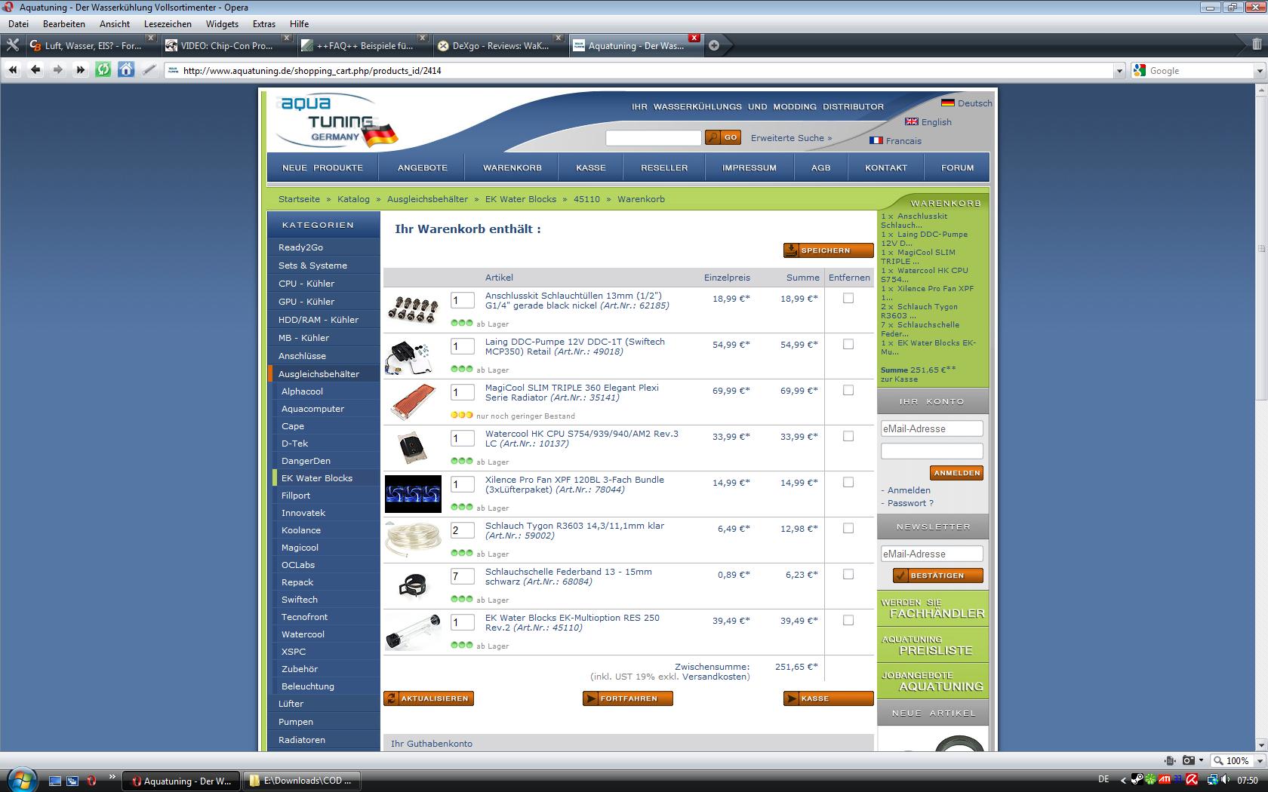Reload the page with the green reload icon
This screenshot has width=1268, height=792.
(x=103, y=70)
